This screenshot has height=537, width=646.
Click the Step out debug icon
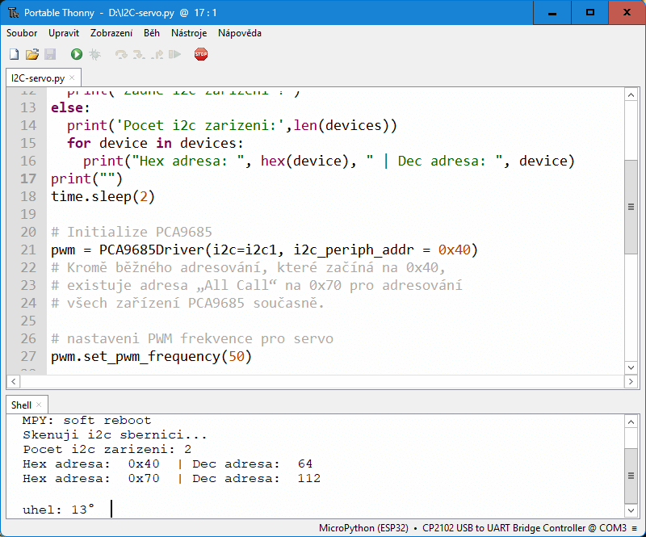[157, 54]
